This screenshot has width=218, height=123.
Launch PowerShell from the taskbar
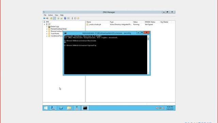pos(61,108)
